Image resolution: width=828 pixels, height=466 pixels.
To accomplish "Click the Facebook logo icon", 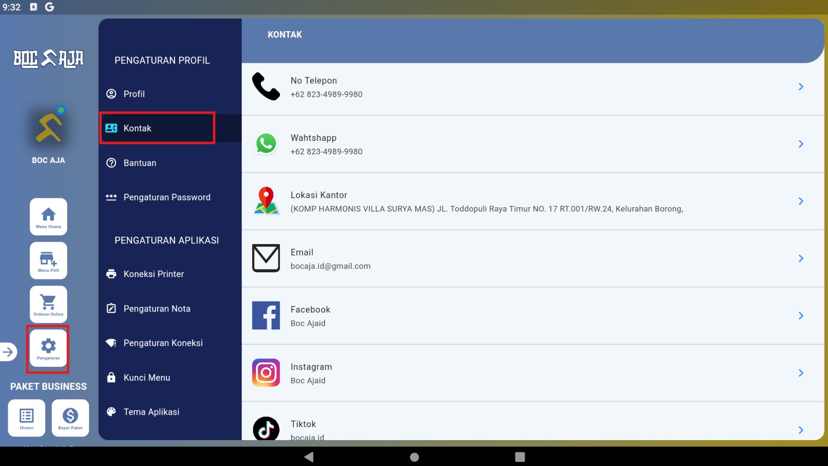I will (x=266, y=315).
